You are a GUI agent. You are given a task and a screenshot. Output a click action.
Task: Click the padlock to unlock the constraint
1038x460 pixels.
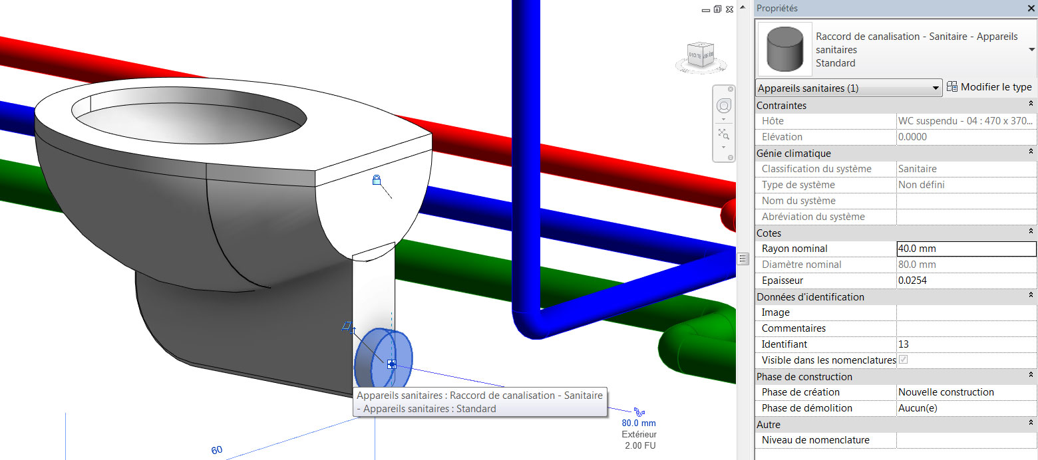click(x=377, y=179)
